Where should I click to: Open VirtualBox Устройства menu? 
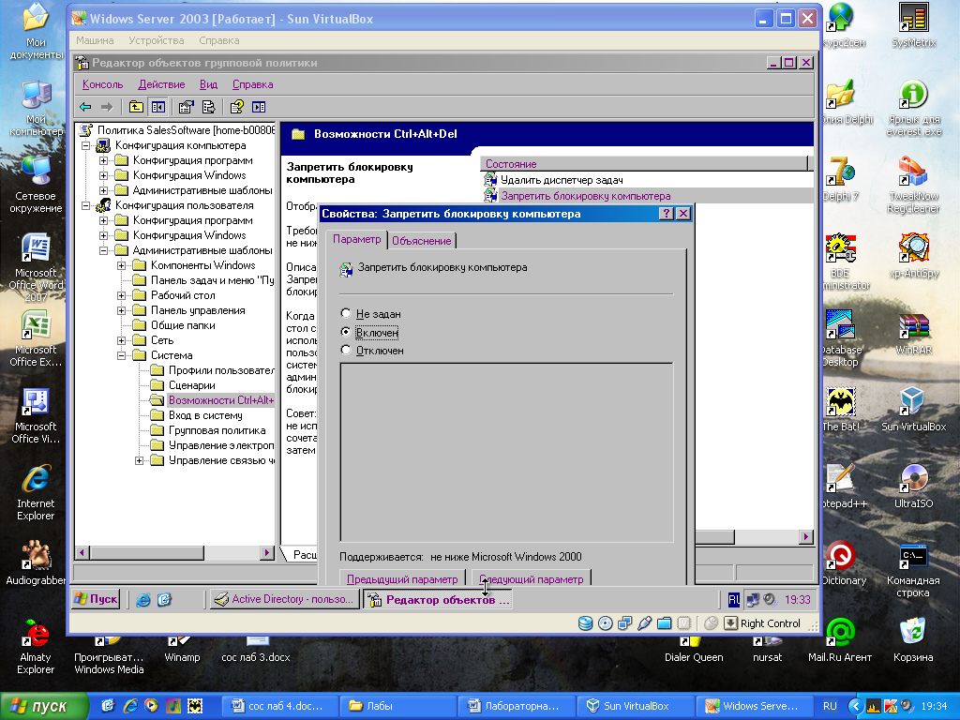point(157,40)
